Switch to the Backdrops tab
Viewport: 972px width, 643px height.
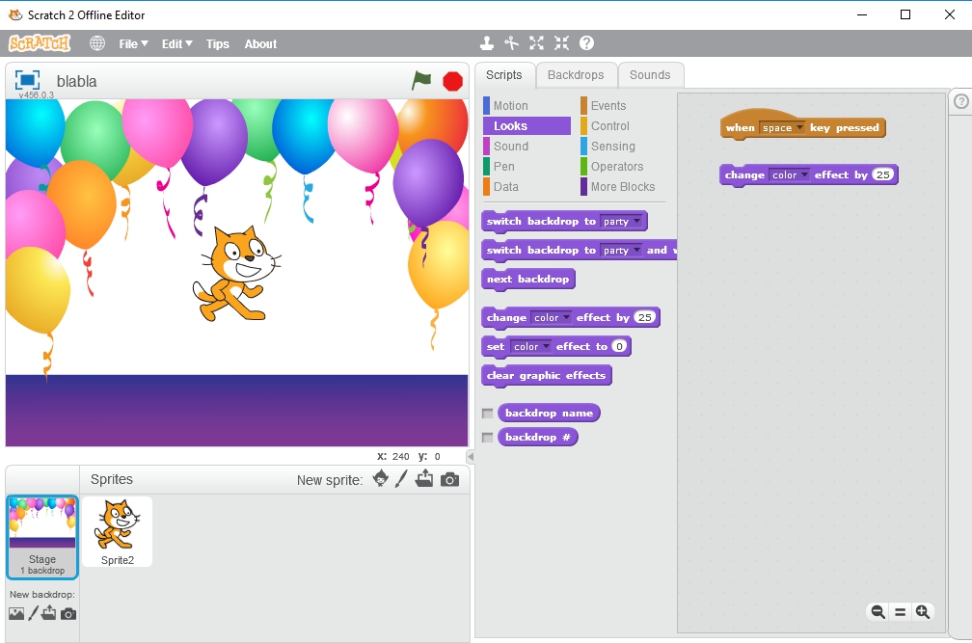pyautogui.click(x=576, y=75)
